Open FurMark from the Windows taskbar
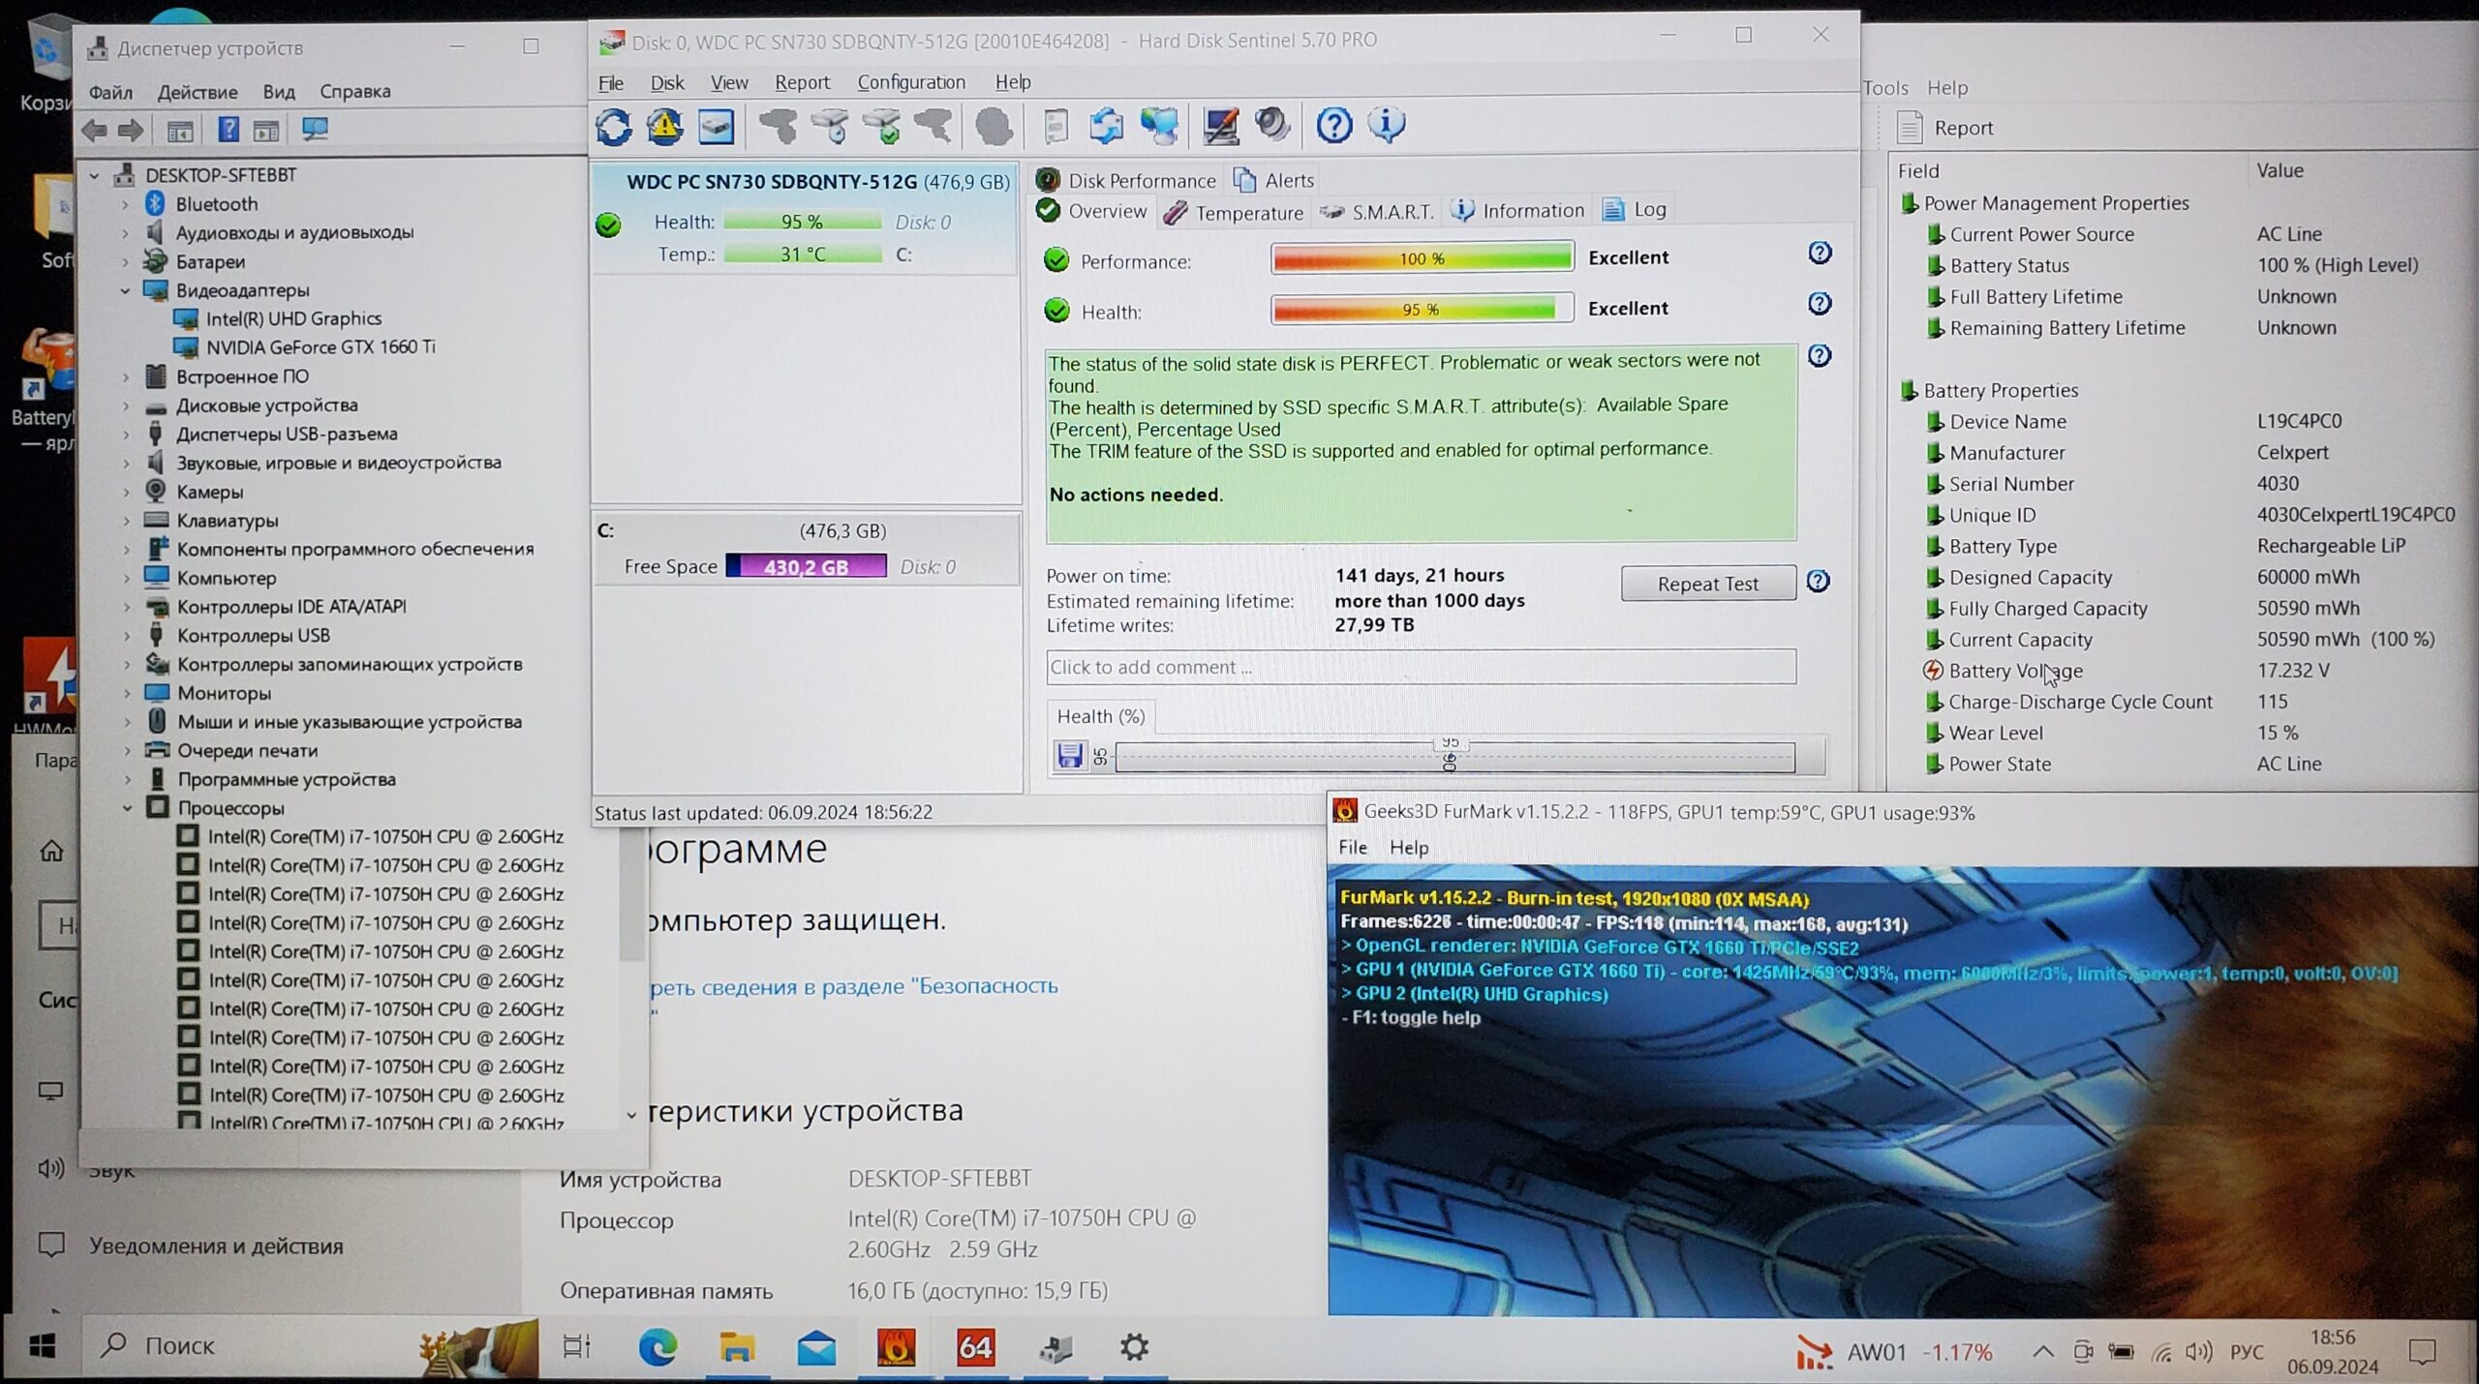2479x1384 pixels. [x=895, y=1346]
